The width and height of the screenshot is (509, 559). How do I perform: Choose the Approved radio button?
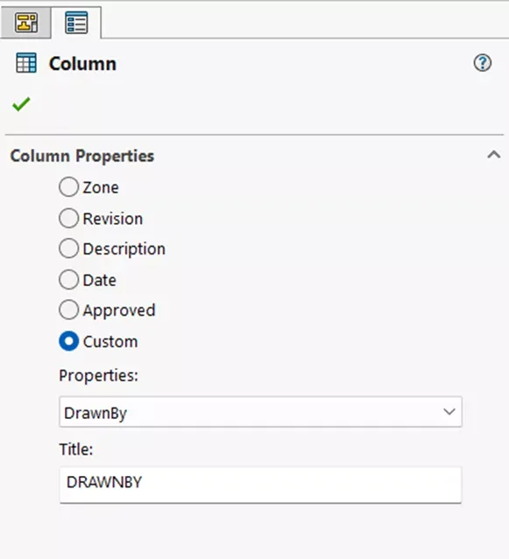68,310
